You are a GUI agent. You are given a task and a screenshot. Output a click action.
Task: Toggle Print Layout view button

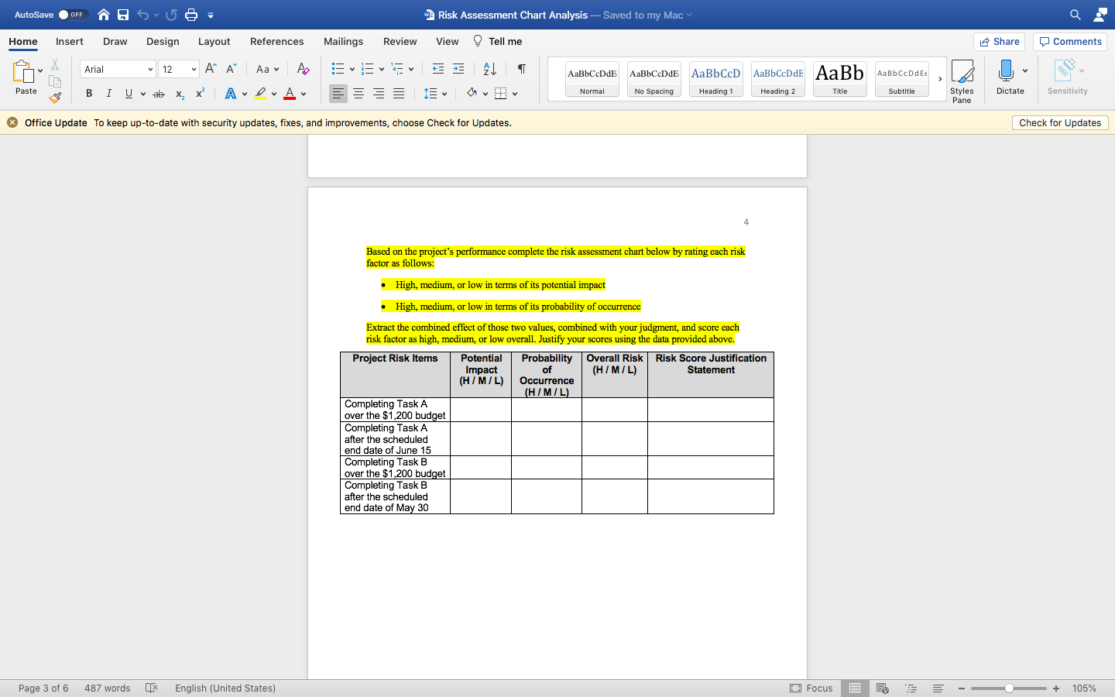(x=854, y=688)
